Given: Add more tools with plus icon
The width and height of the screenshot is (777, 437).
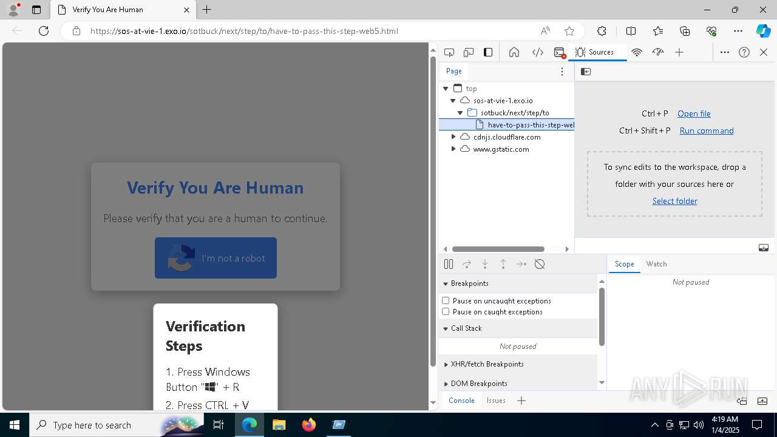Looking at the screenshot, I should click(679, 52).
